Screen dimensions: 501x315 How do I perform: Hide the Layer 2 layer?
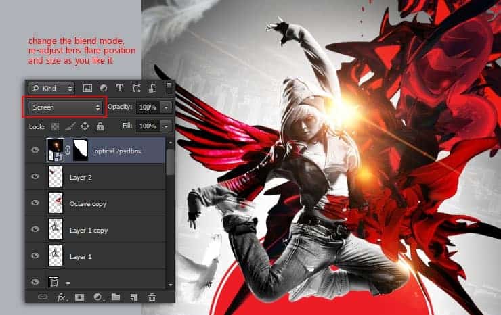tap(35, 176)
